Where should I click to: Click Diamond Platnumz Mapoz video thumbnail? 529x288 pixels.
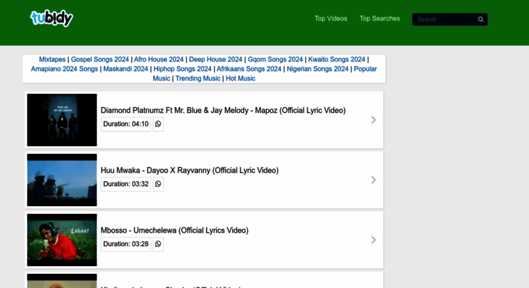tap(62, 120)
